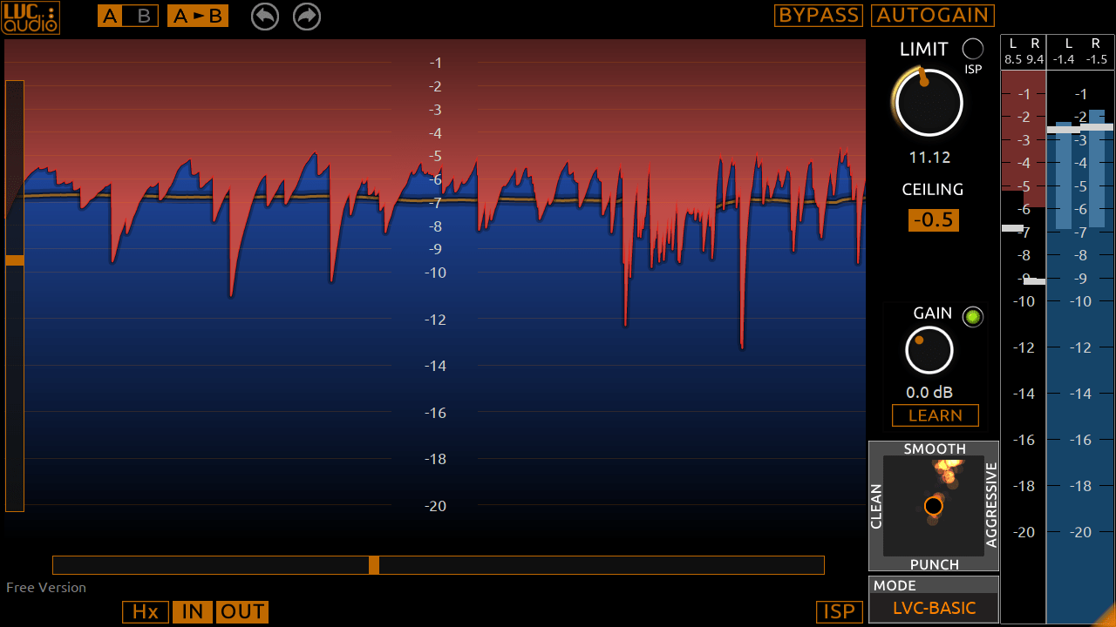Screen dimensions: 1116x627
Task: Select the OUT display tab
Action: tap(242, 612)
